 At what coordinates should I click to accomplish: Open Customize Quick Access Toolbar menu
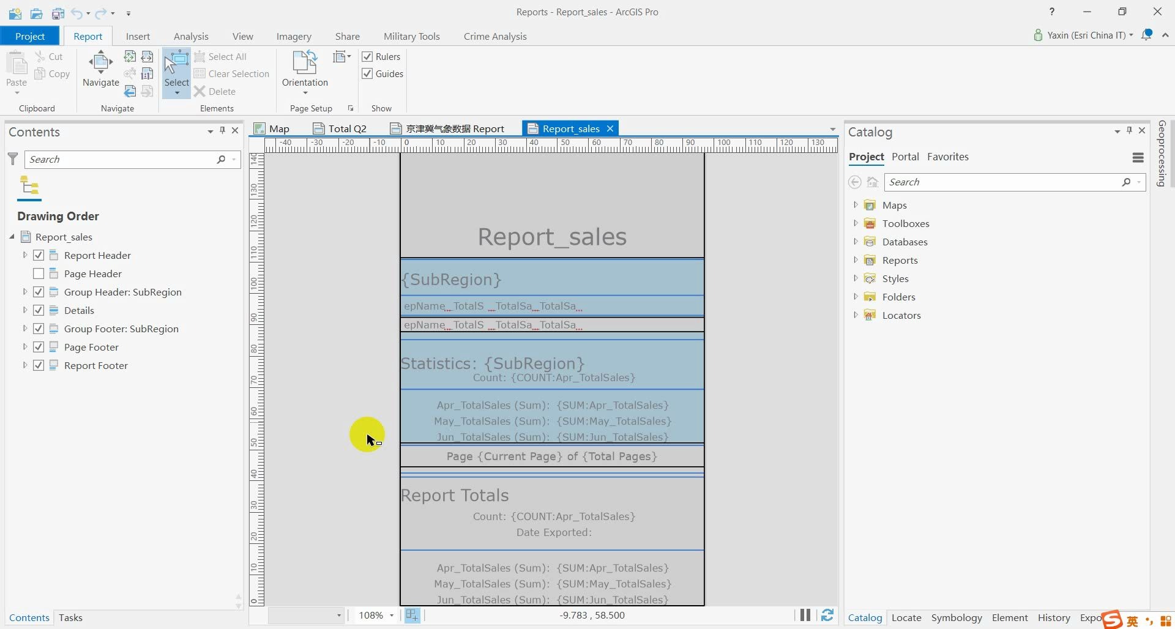click(x=129, y=13)
